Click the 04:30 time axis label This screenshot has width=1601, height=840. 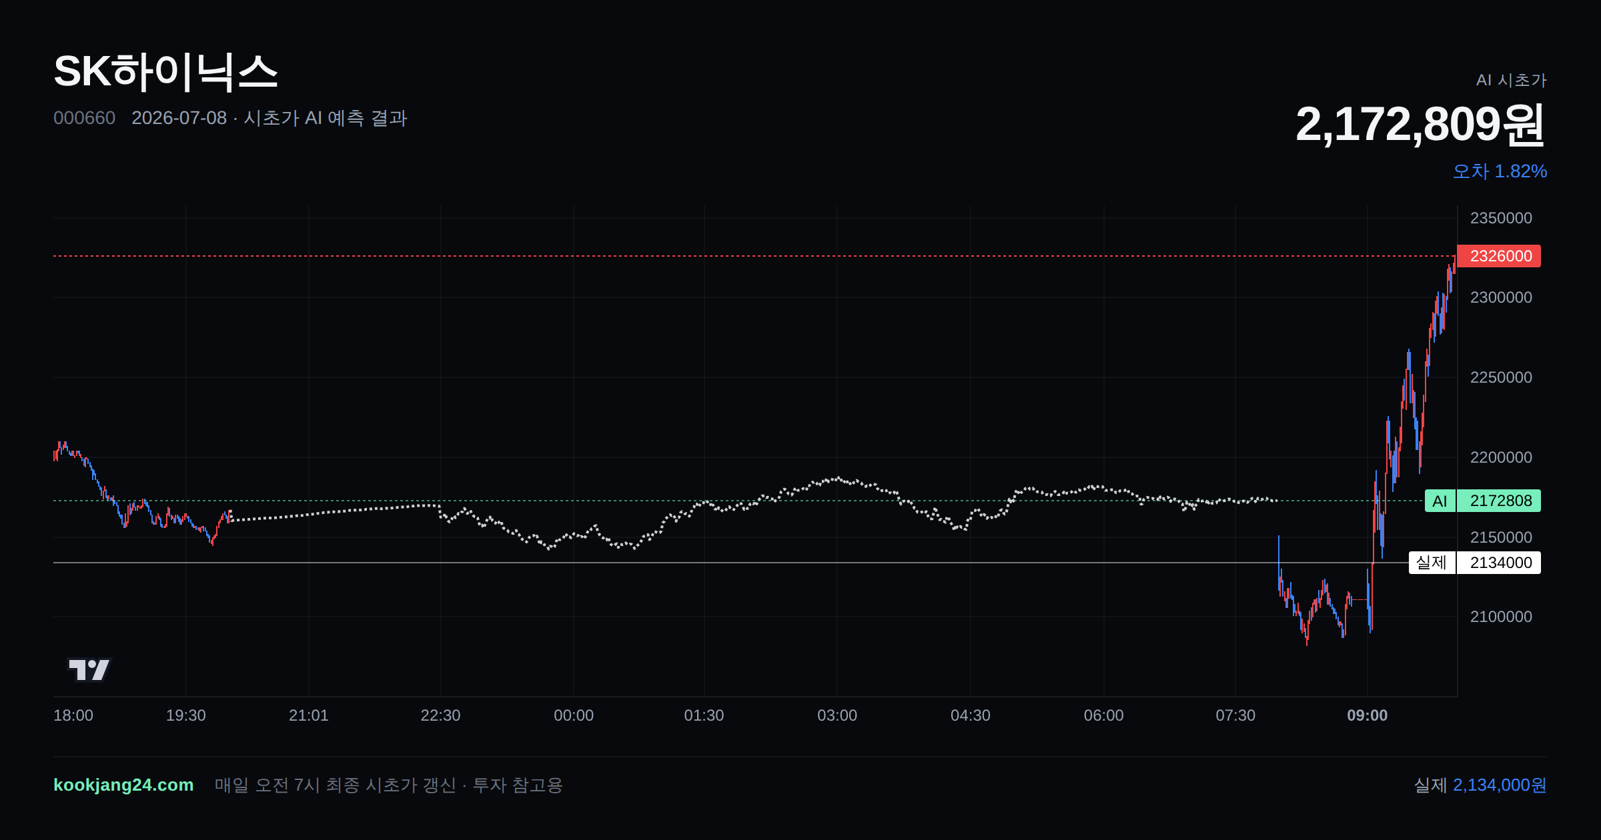(x=970, y=715)
